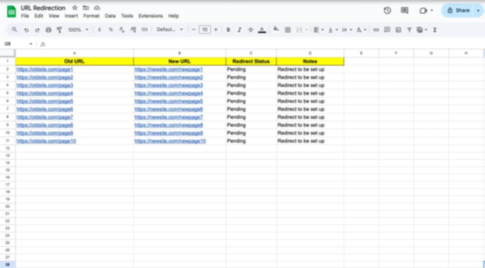485x268 pixels.
Task: Open the View menu
Action: coord(54,16)
